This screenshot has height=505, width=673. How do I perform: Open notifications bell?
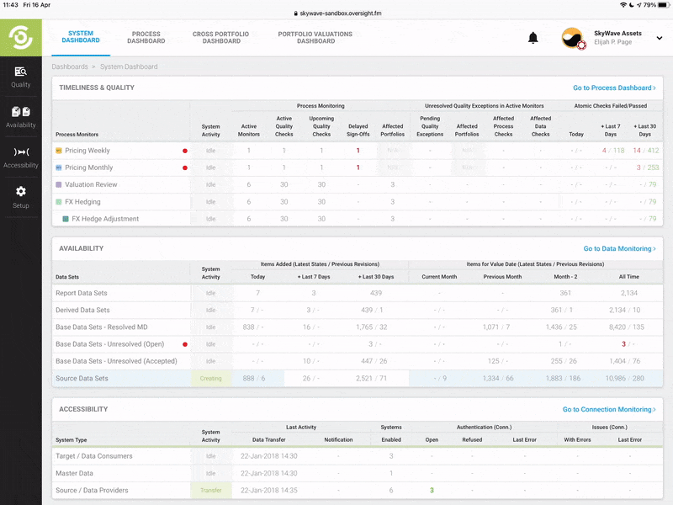tap(533, 38)
